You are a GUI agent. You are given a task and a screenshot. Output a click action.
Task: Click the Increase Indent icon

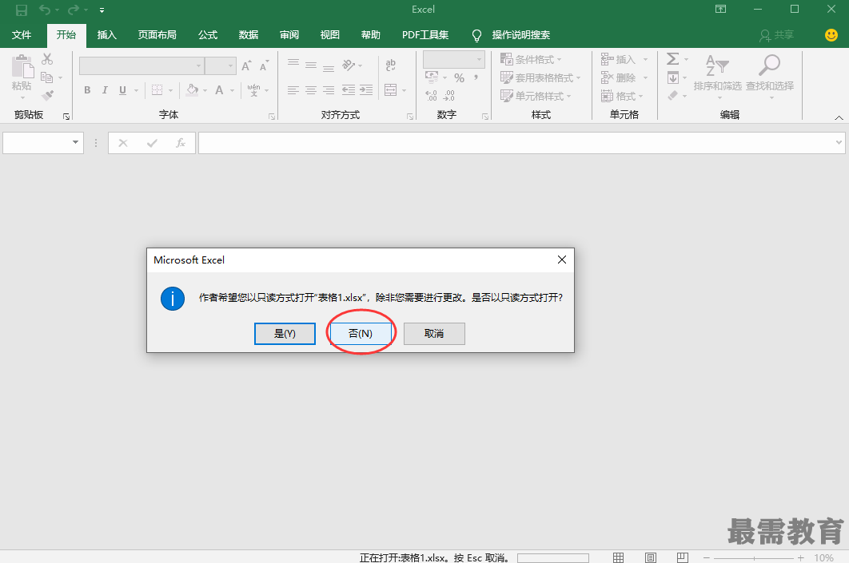367,90
